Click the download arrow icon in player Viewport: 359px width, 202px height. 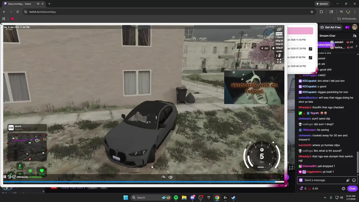tap(279, 55)
